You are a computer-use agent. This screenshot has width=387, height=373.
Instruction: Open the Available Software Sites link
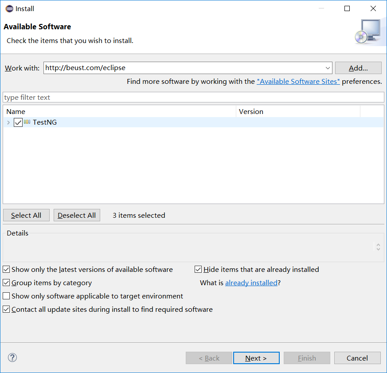pos(298,82)
